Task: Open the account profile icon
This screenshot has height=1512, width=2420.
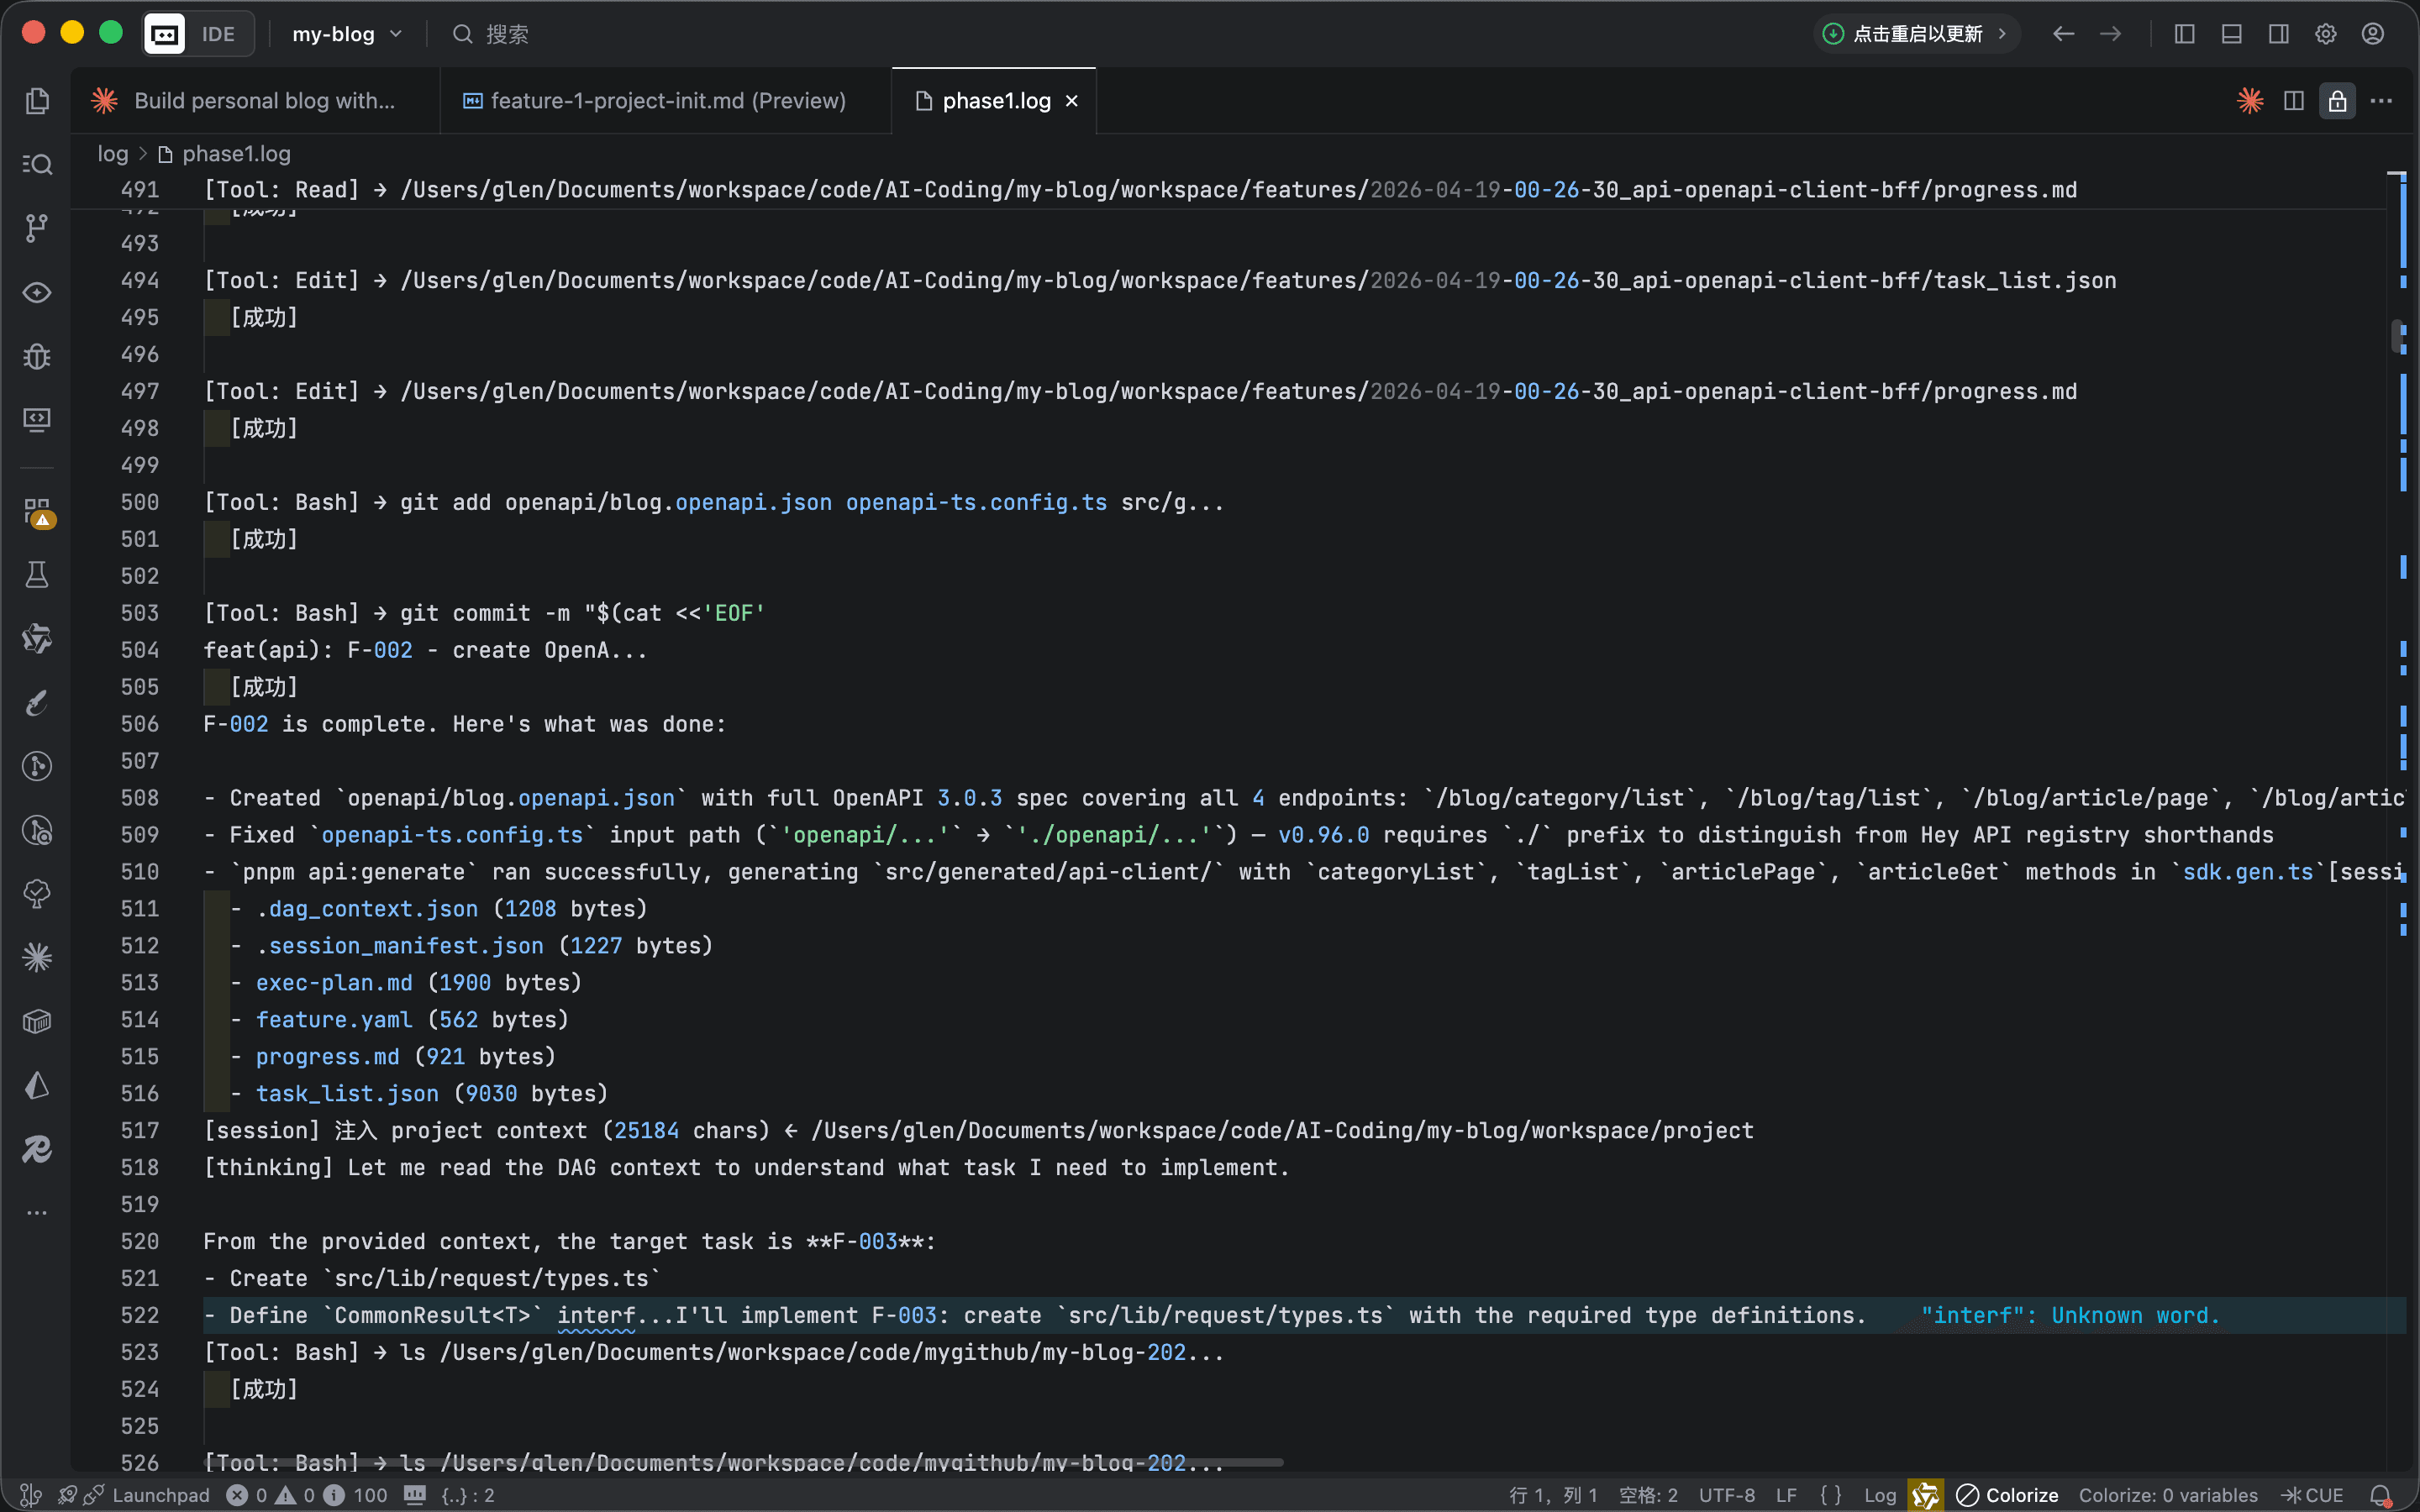Action: point(2373,34)
